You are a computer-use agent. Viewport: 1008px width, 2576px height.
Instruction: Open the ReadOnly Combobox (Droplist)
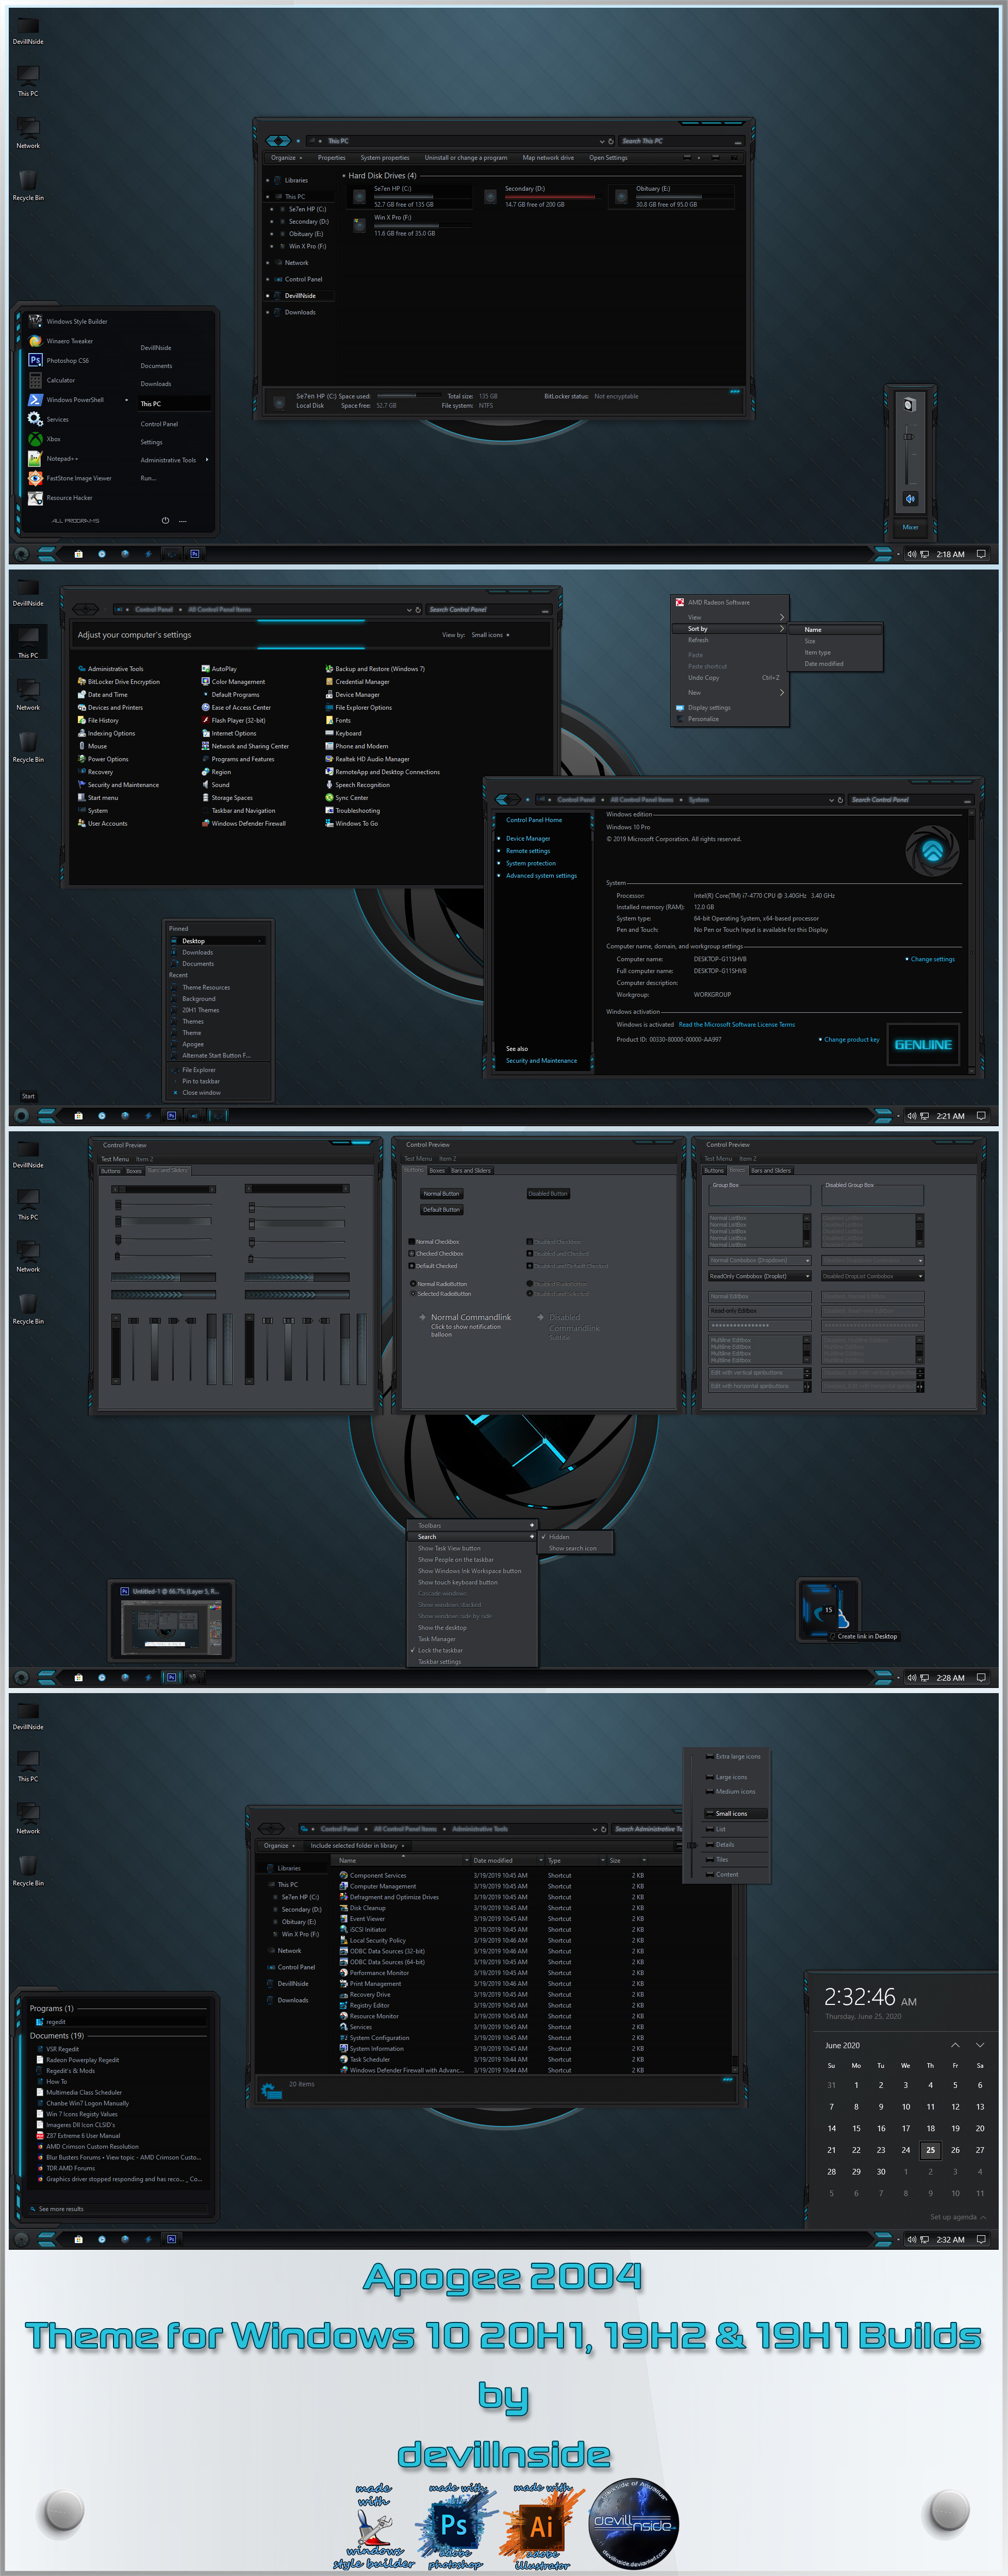coord(759,1276)
